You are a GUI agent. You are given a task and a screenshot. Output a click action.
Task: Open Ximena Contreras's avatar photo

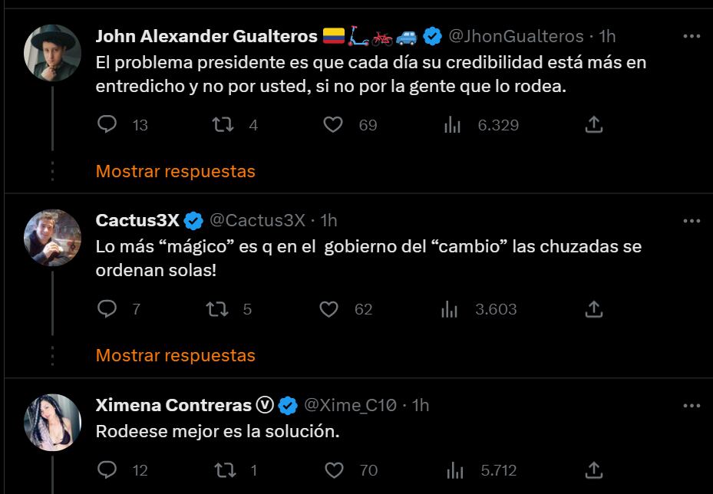coord(53,422)
